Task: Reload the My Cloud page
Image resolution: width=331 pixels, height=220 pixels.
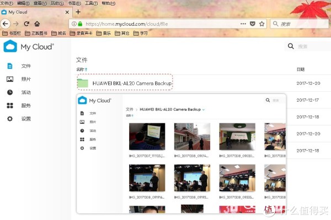Action: point(26,24)
